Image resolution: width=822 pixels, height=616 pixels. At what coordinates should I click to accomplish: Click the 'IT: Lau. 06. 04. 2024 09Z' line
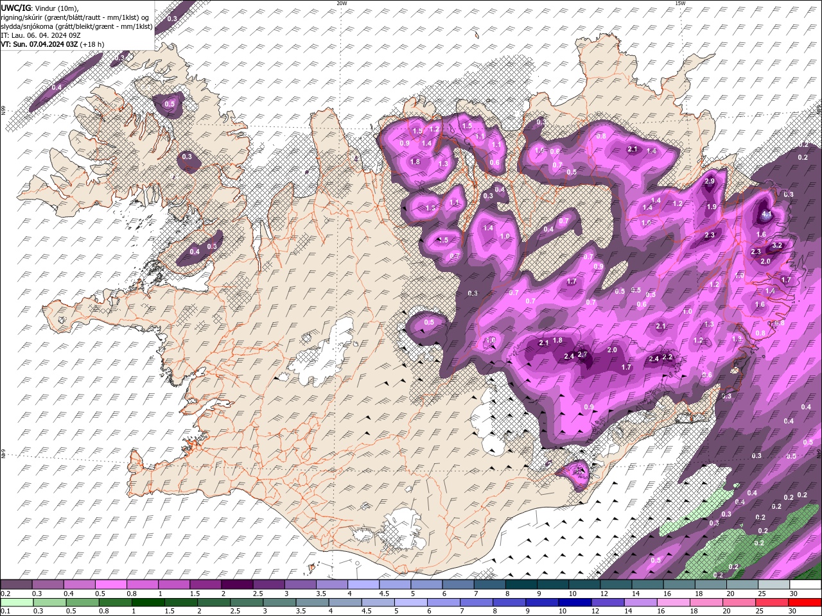(x=40, y=35)
